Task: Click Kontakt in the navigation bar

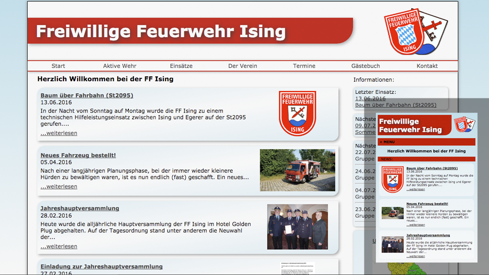Action: (427, 66)
